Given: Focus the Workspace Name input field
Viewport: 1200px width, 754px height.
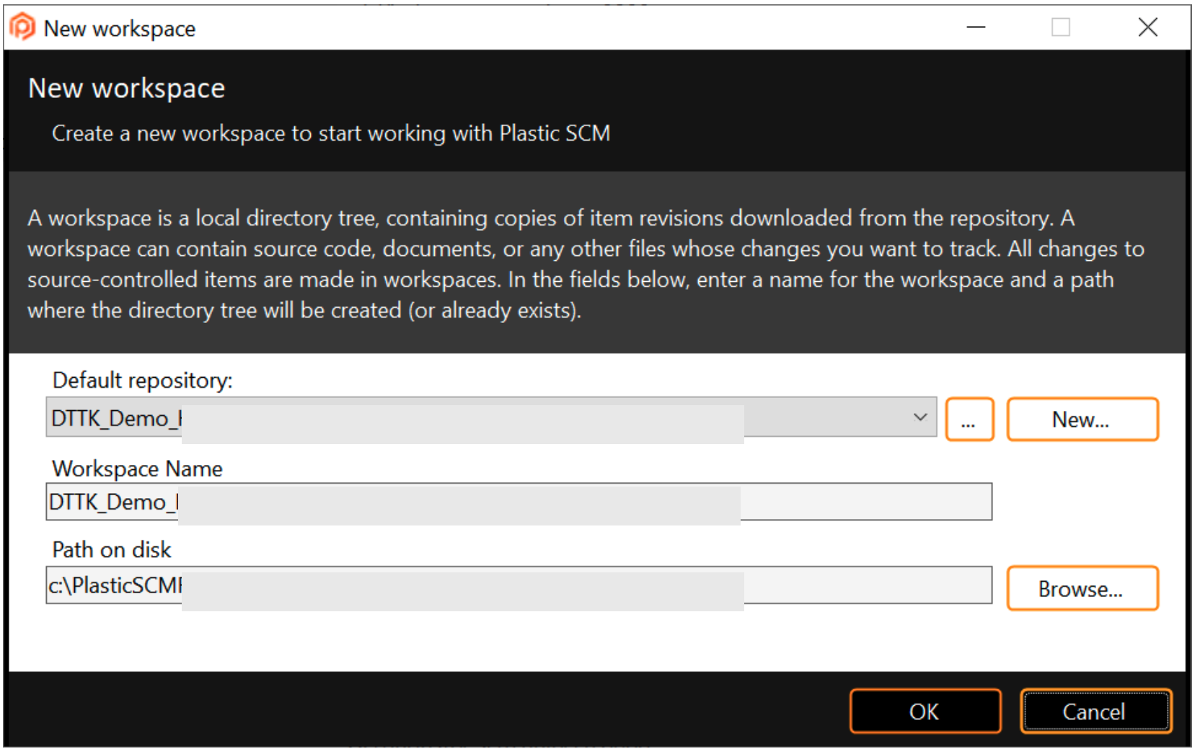Looking at the screenshot, I should click(x=519, y=502).
